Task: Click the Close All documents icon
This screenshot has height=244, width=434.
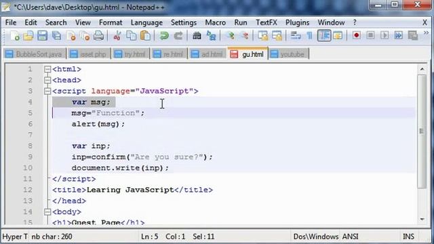Action: click(x=85, y=36)
